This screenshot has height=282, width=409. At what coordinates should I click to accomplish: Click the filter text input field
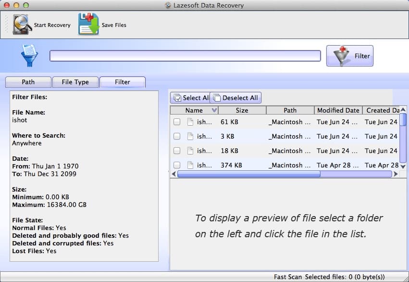pos(185,56)
